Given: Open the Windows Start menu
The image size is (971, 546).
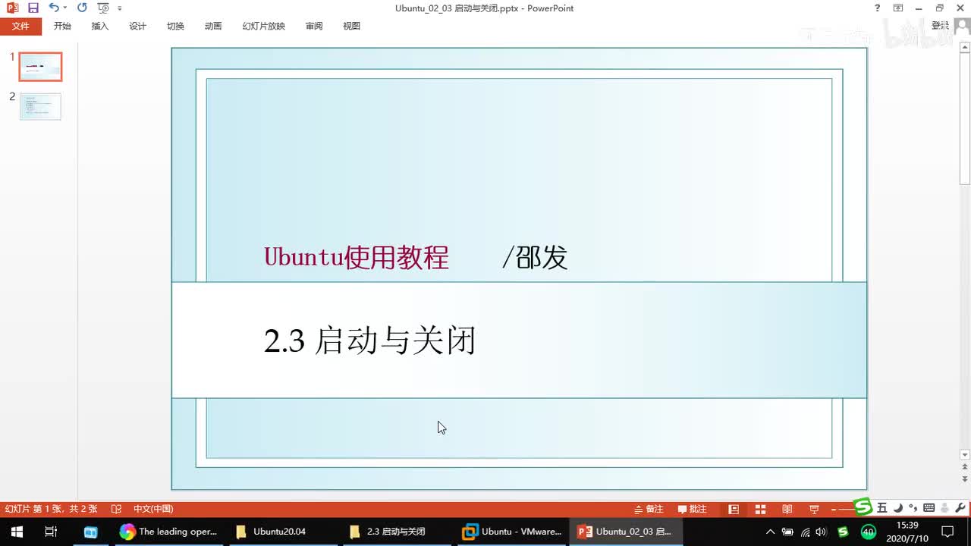Looking at the screenshot, I should (16, 532).
